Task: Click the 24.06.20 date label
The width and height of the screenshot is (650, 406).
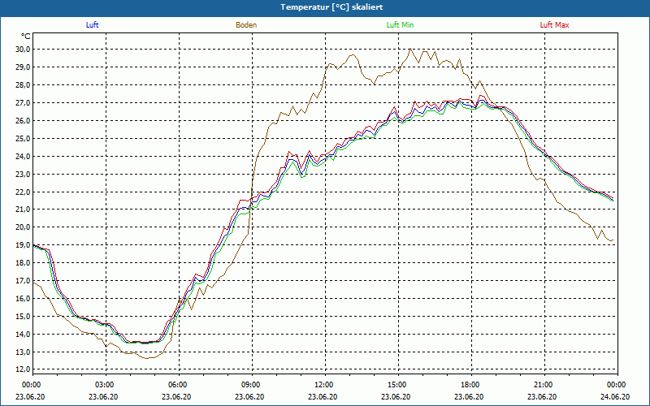Action: (615, 396)
